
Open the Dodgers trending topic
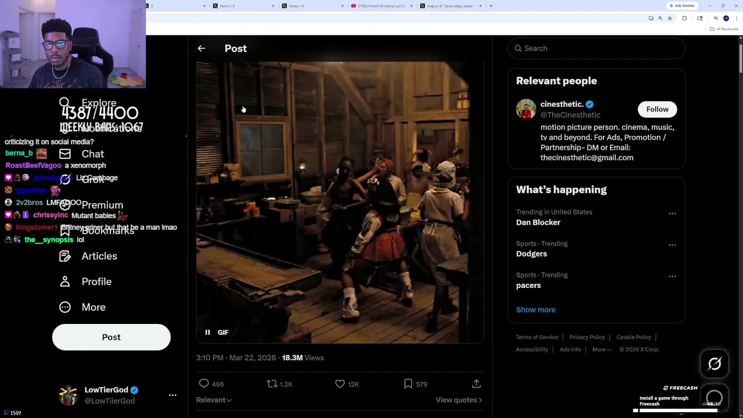pos(531,254)
